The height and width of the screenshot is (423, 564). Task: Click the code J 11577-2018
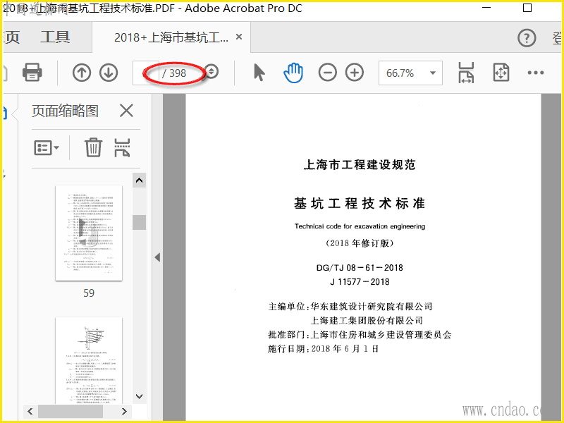click(x=360, y=281)
